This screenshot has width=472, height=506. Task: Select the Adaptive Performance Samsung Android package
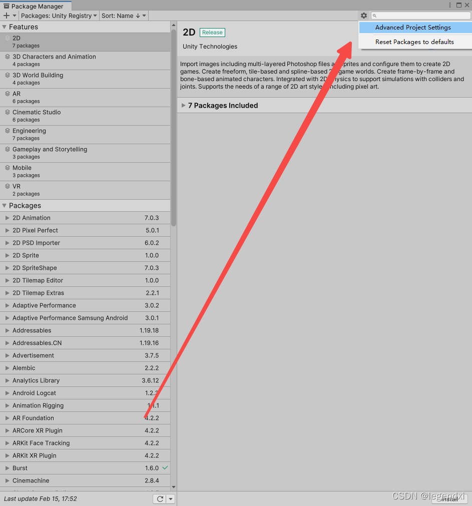point(85,318)
